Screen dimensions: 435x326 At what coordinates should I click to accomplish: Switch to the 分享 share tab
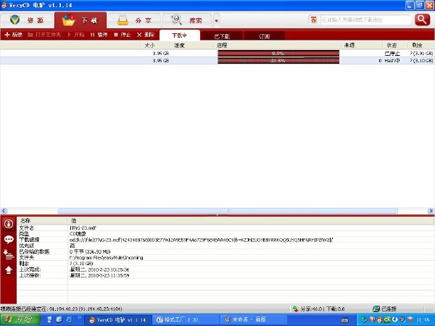click(x=135, y=20)
